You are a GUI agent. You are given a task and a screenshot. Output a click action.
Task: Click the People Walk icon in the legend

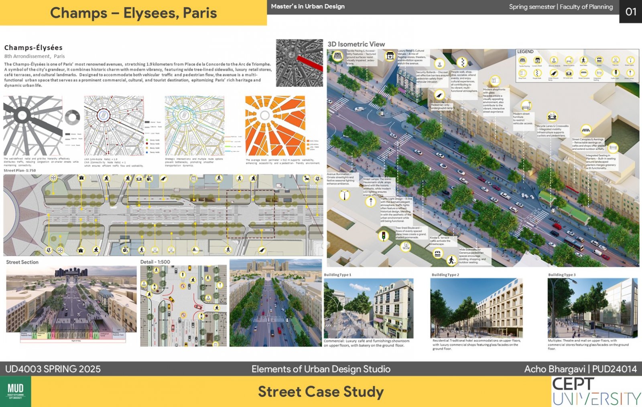pyautogui.click(x=537, y=73)
